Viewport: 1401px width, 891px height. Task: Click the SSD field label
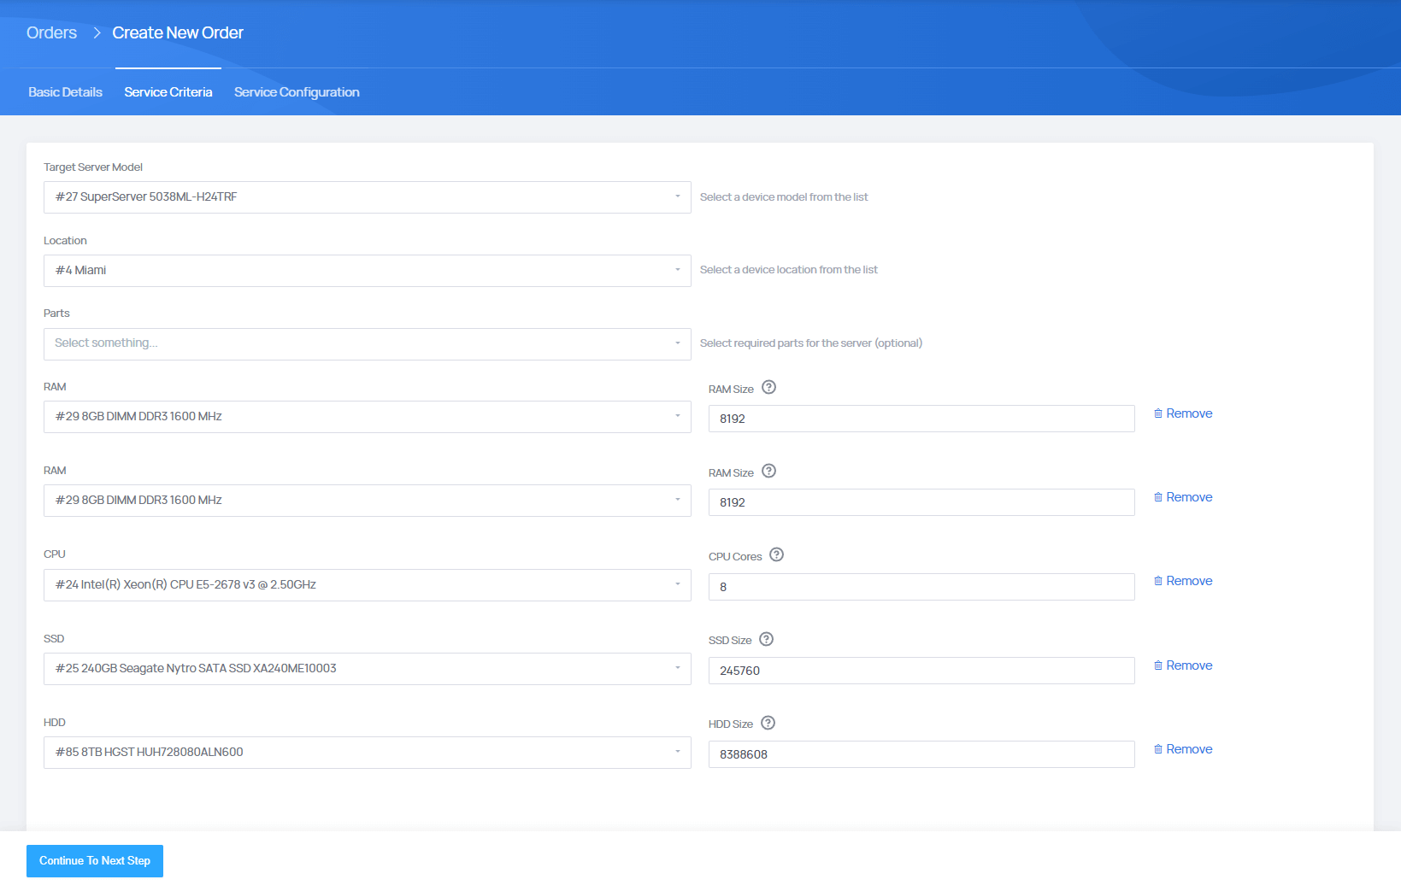[54, 639]
